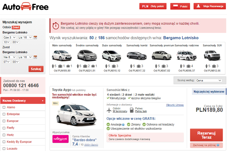Select the Małe samochody car image
This screenshot has width=227, height=151.
(62, 55)
